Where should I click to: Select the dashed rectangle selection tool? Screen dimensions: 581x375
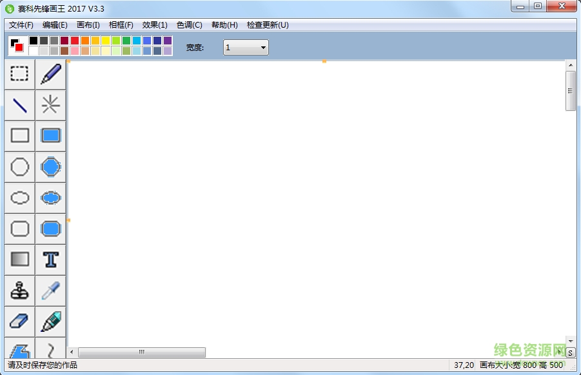[x=20, y=74]
